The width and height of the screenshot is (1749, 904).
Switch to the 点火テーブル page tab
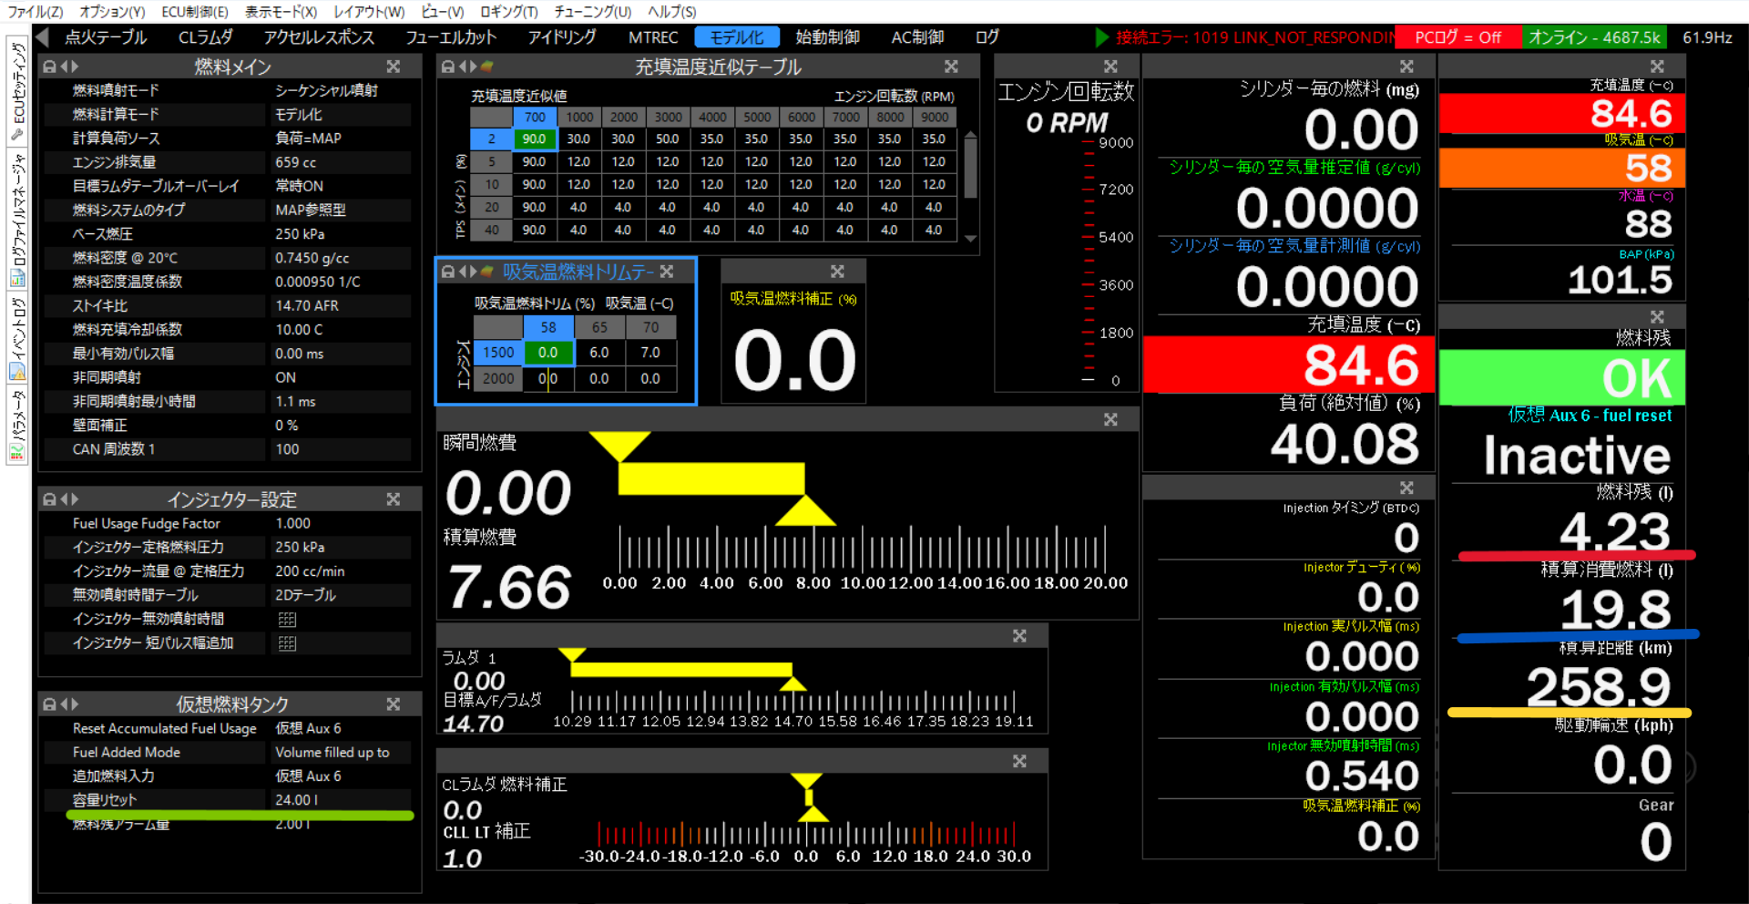[106, 37]
